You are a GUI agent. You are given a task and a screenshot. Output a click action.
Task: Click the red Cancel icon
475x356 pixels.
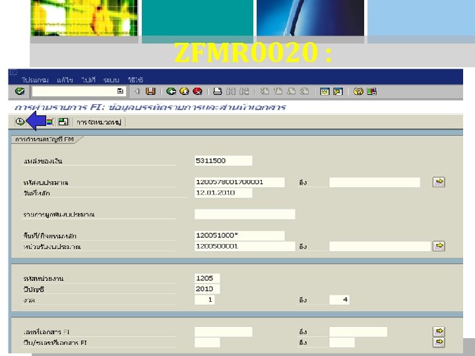point(197,91)
